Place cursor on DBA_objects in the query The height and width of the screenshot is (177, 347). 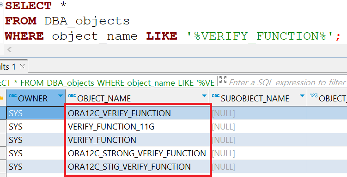click(x=87, y=21)
